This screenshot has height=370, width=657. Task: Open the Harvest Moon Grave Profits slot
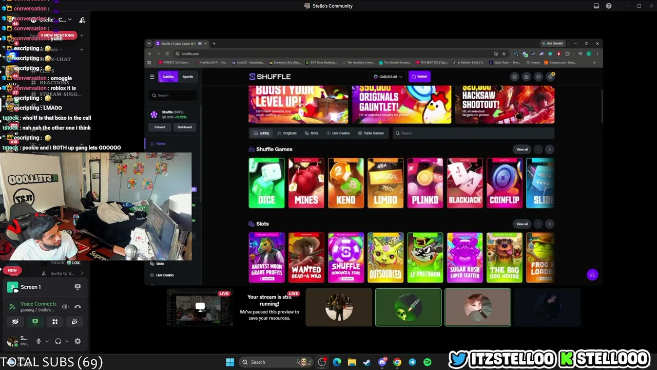(x=266, y=257)
